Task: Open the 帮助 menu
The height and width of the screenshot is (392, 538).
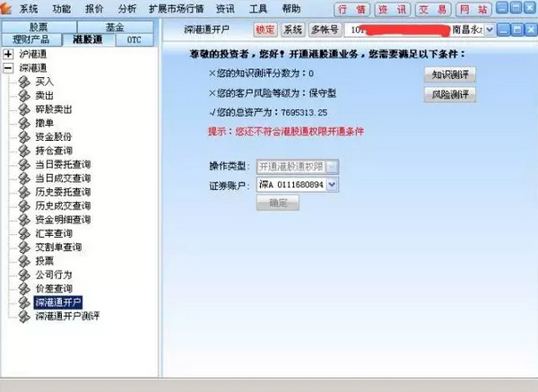Action: click(291, 9)
